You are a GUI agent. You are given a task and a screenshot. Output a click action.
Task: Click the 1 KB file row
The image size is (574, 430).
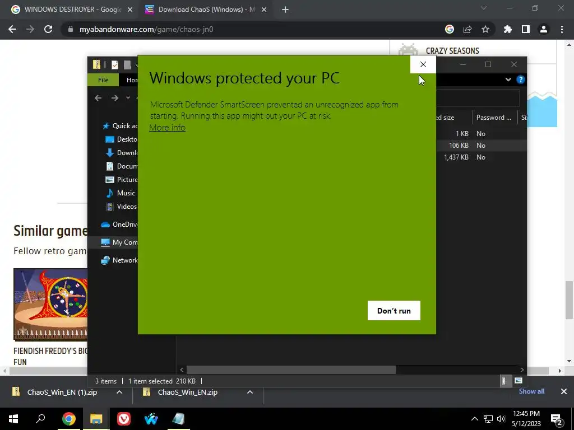pyautogui.click(x=481, y=134)
